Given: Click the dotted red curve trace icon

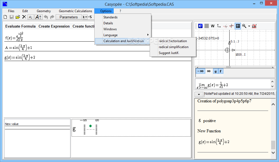Looking at the screenshot, I should 225,26.
